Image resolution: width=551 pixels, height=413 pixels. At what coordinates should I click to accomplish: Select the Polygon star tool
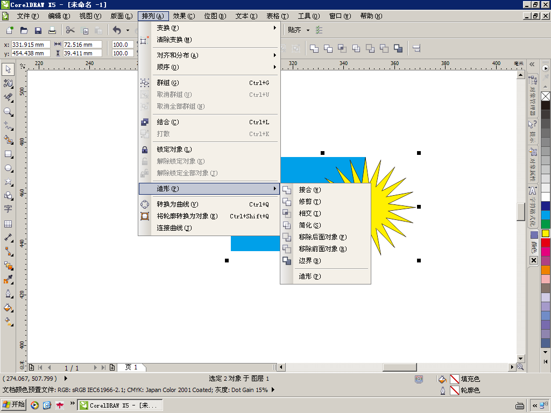(x=8, y=182)
